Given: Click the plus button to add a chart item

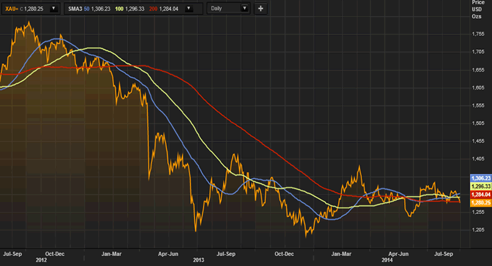Looking at the screenshot, I should click(260, 9).
